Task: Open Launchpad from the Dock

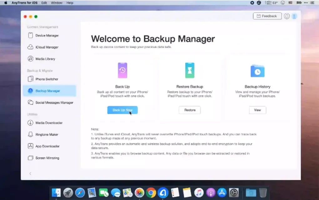Action: coord(68,193)
